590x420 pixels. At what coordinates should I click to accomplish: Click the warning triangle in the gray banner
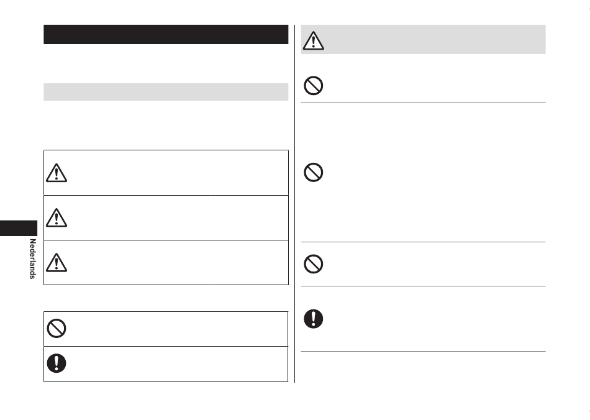(313, 40)
